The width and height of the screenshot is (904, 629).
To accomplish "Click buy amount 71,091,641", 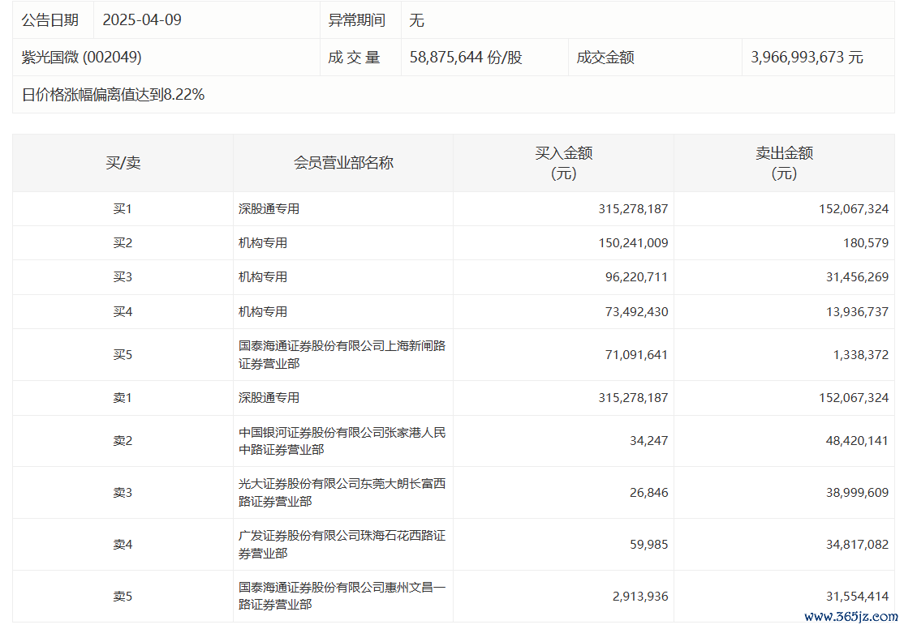I will [636, 355].
